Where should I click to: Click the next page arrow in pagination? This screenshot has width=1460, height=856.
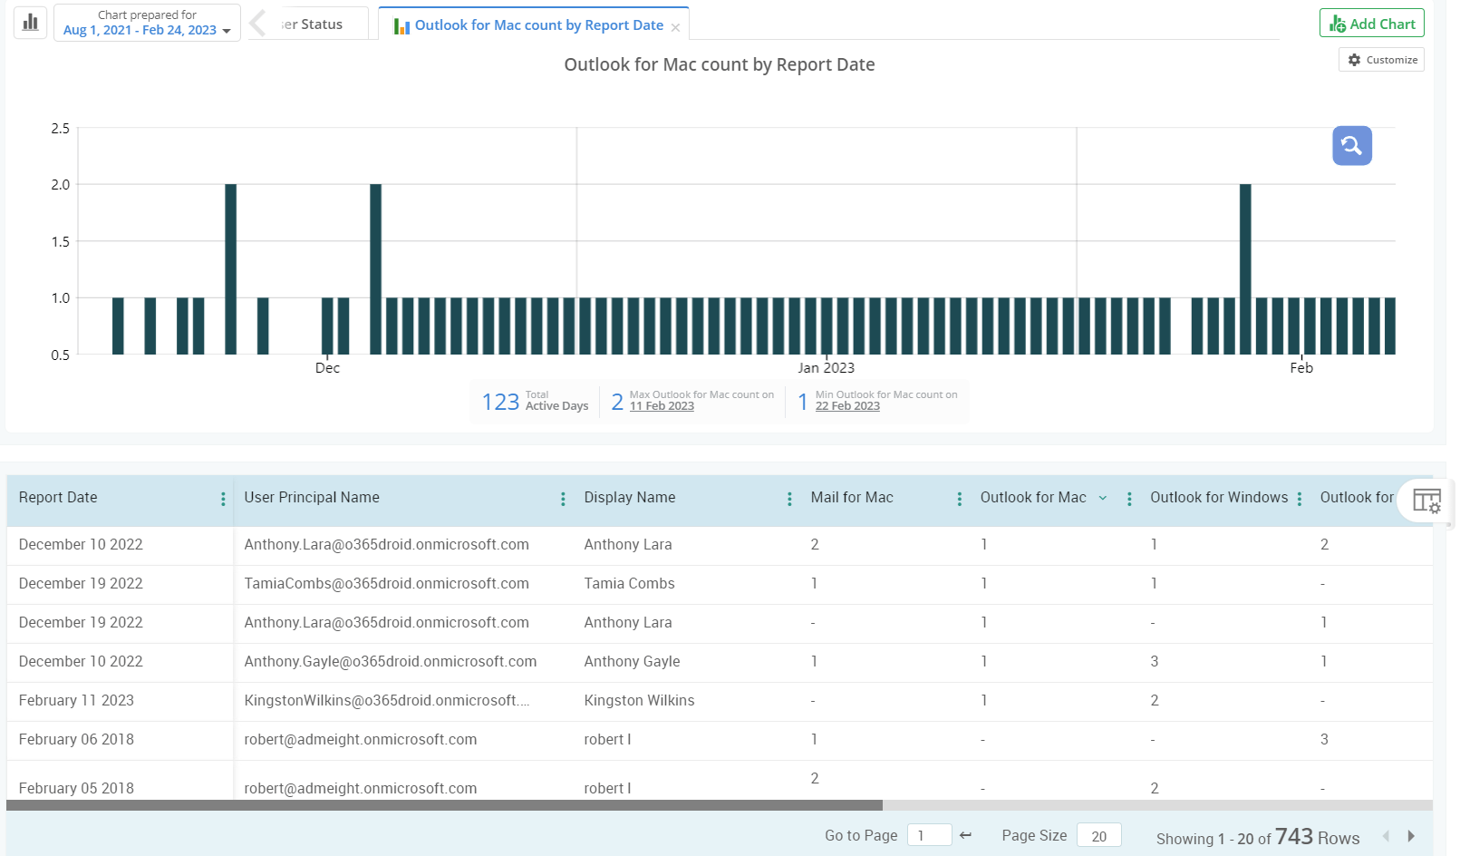coord(1410,836)
